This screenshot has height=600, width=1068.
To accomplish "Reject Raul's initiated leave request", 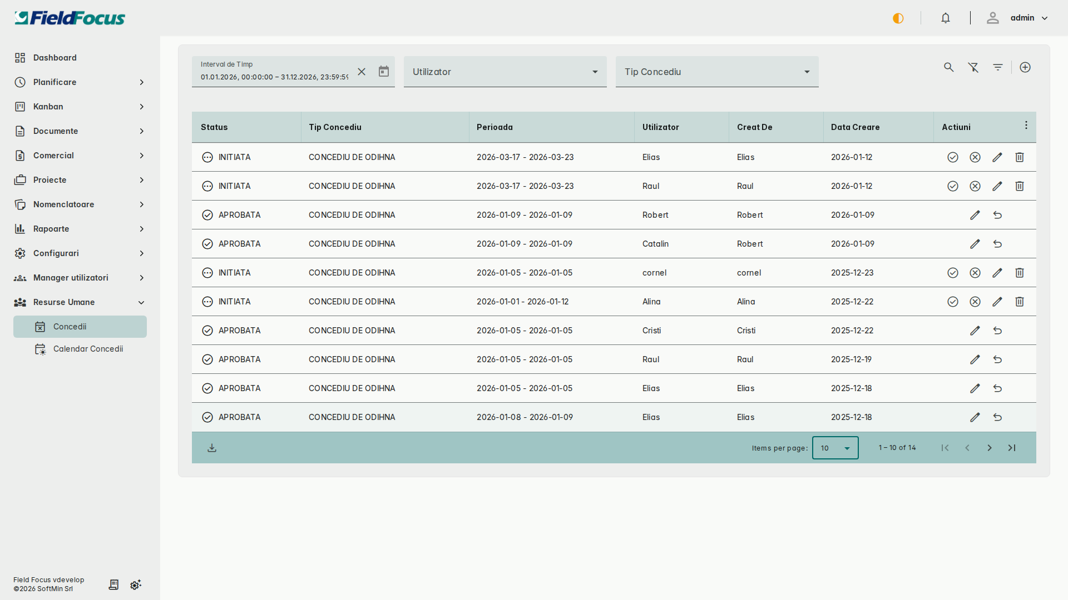I will point(975,186).
